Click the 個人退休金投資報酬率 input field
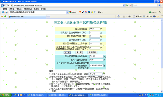This screenshot has width=163, height=97. (94, 33)
